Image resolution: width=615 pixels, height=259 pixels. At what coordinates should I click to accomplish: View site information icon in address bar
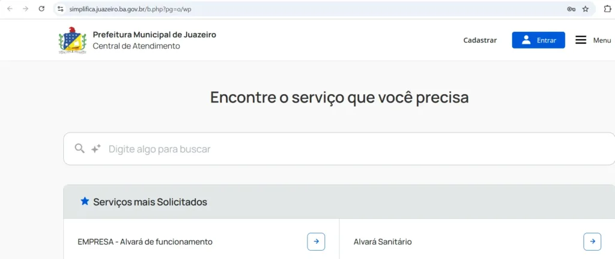(60, 9)
